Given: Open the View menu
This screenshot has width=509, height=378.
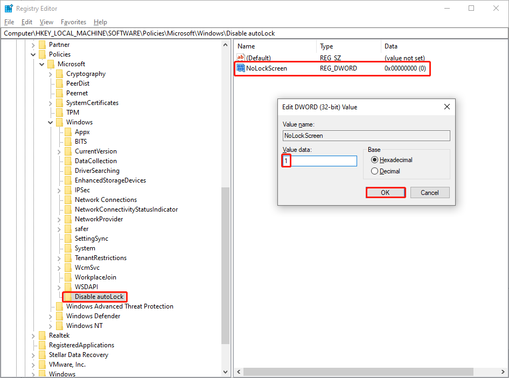Looking at the screenshot, I should [46, 22].
